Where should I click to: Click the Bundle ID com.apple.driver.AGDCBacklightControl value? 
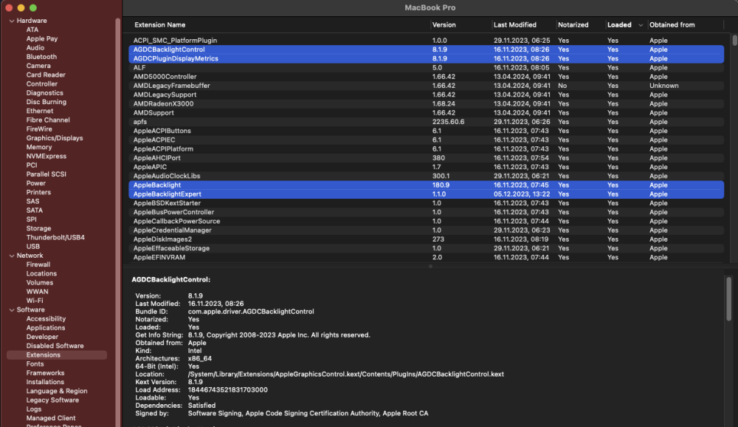(251, 312)
